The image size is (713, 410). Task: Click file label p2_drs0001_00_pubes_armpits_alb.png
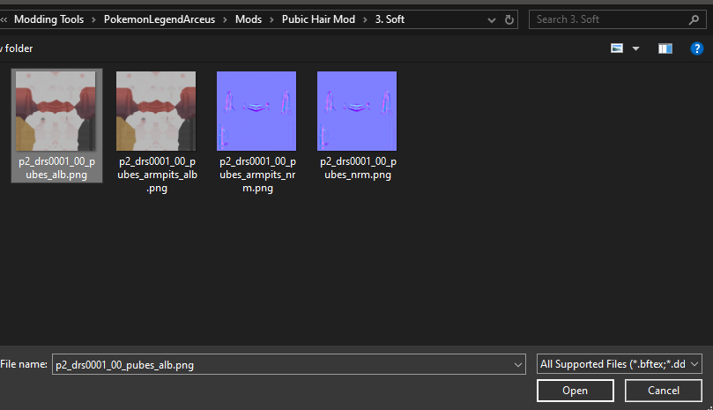pyautogui.click(x=157, y=175)
